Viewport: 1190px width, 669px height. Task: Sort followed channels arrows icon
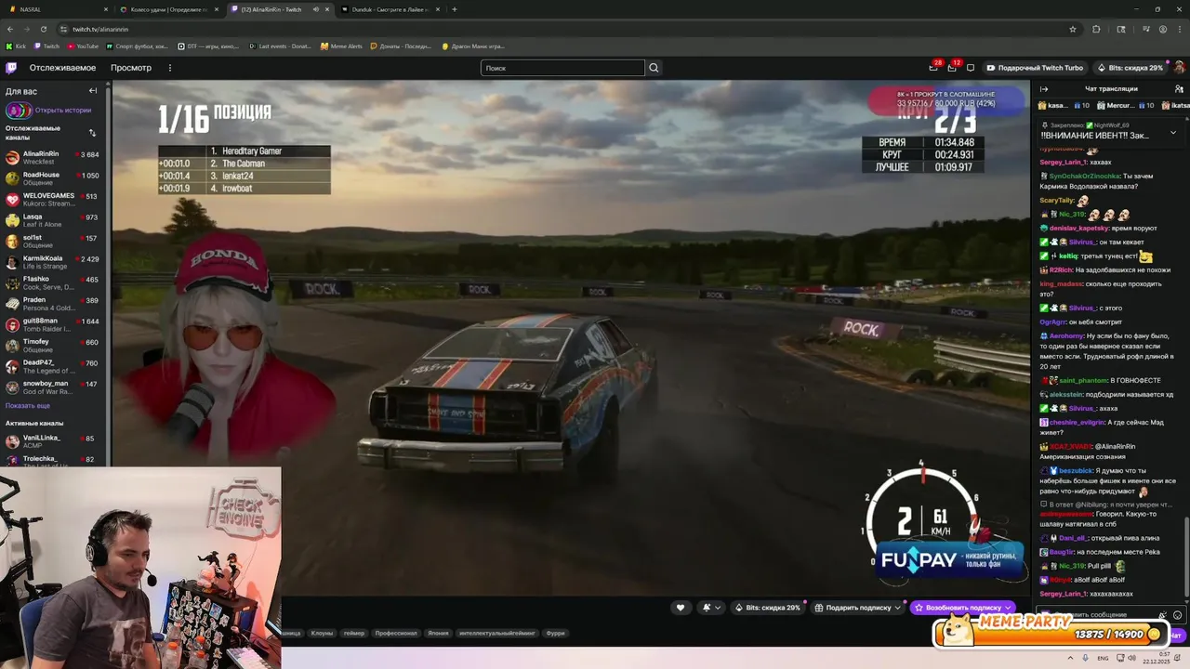92,133
